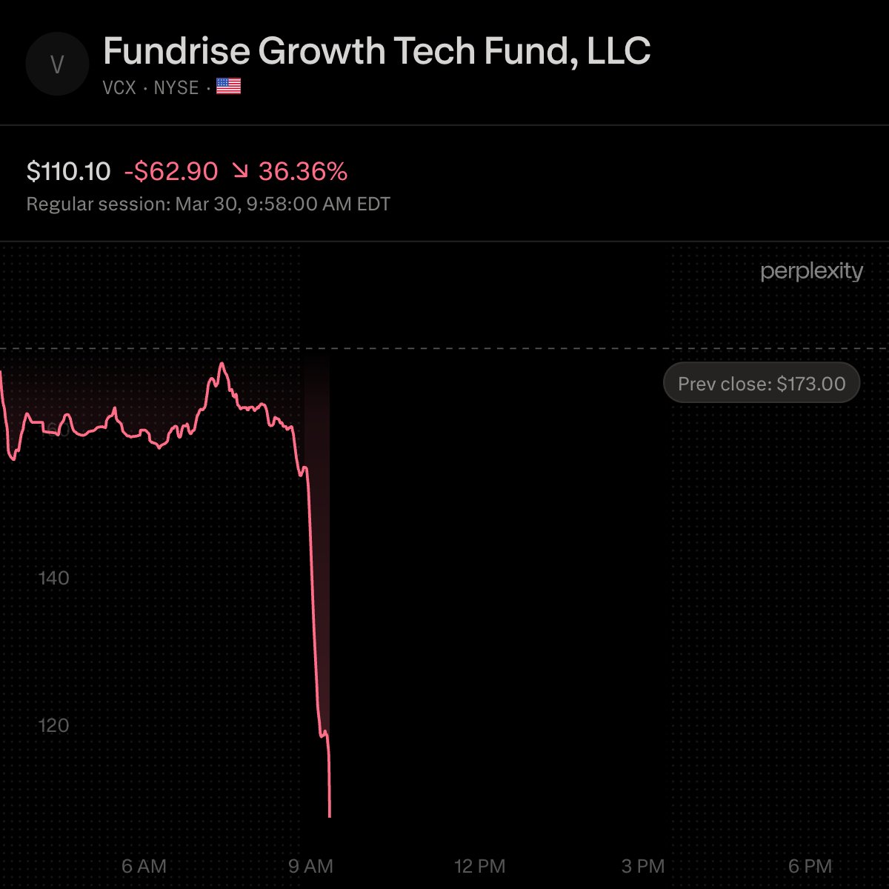The width and height of the screenshot is (889, 889).
Task: Click the perplexity watermark logo
Action: (811, 272)
